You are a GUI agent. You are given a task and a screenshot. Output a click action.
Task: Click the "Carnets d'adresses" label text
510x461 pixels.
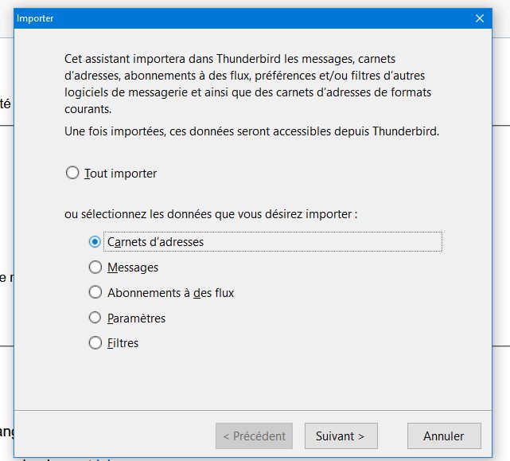coord(155,241)
